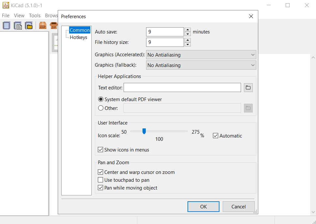This screenshot has height=224, width=316.
Task: Select the Other PDF viewer option
Action: pyautogui.click(x=101, y=108)
